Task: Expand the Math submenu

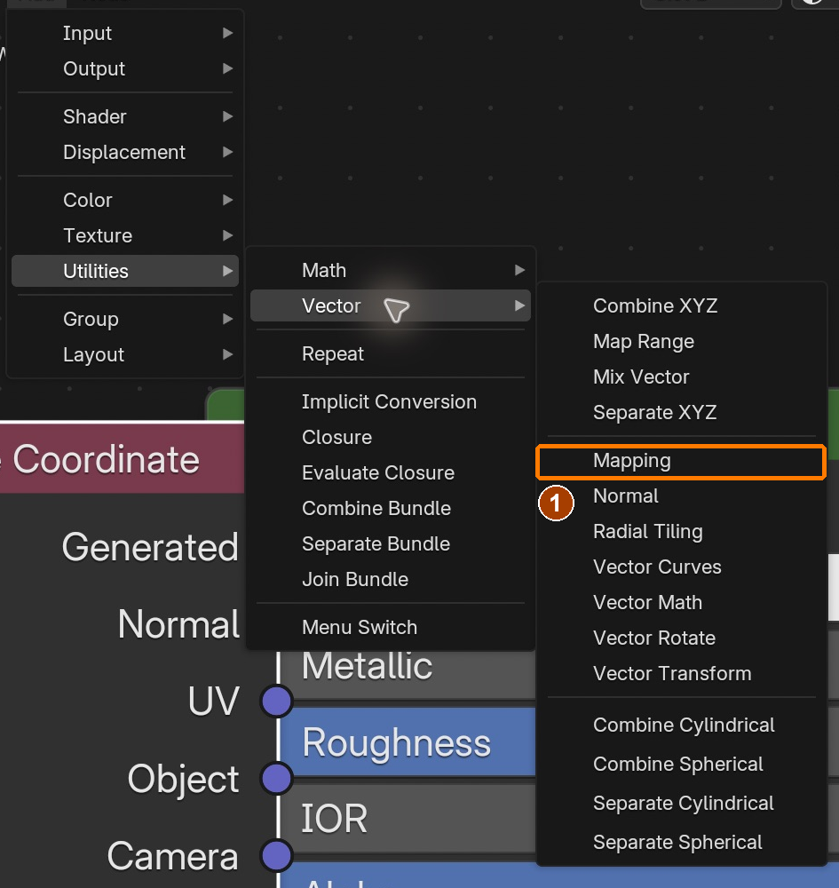Action: point(391,270)
